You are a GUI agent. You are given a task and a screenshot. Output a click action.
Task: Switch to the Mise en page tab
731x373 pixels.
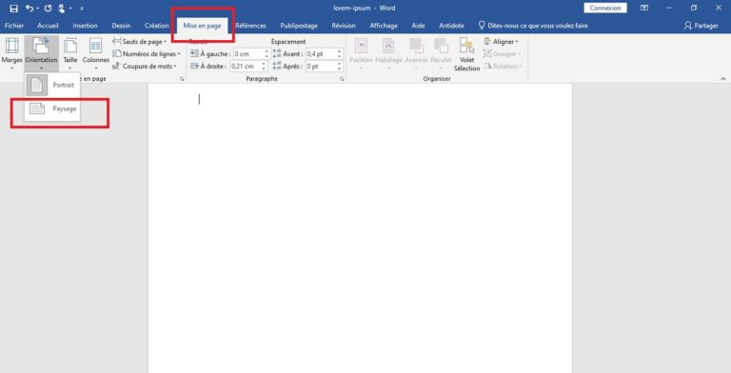[x=202, y=26]
